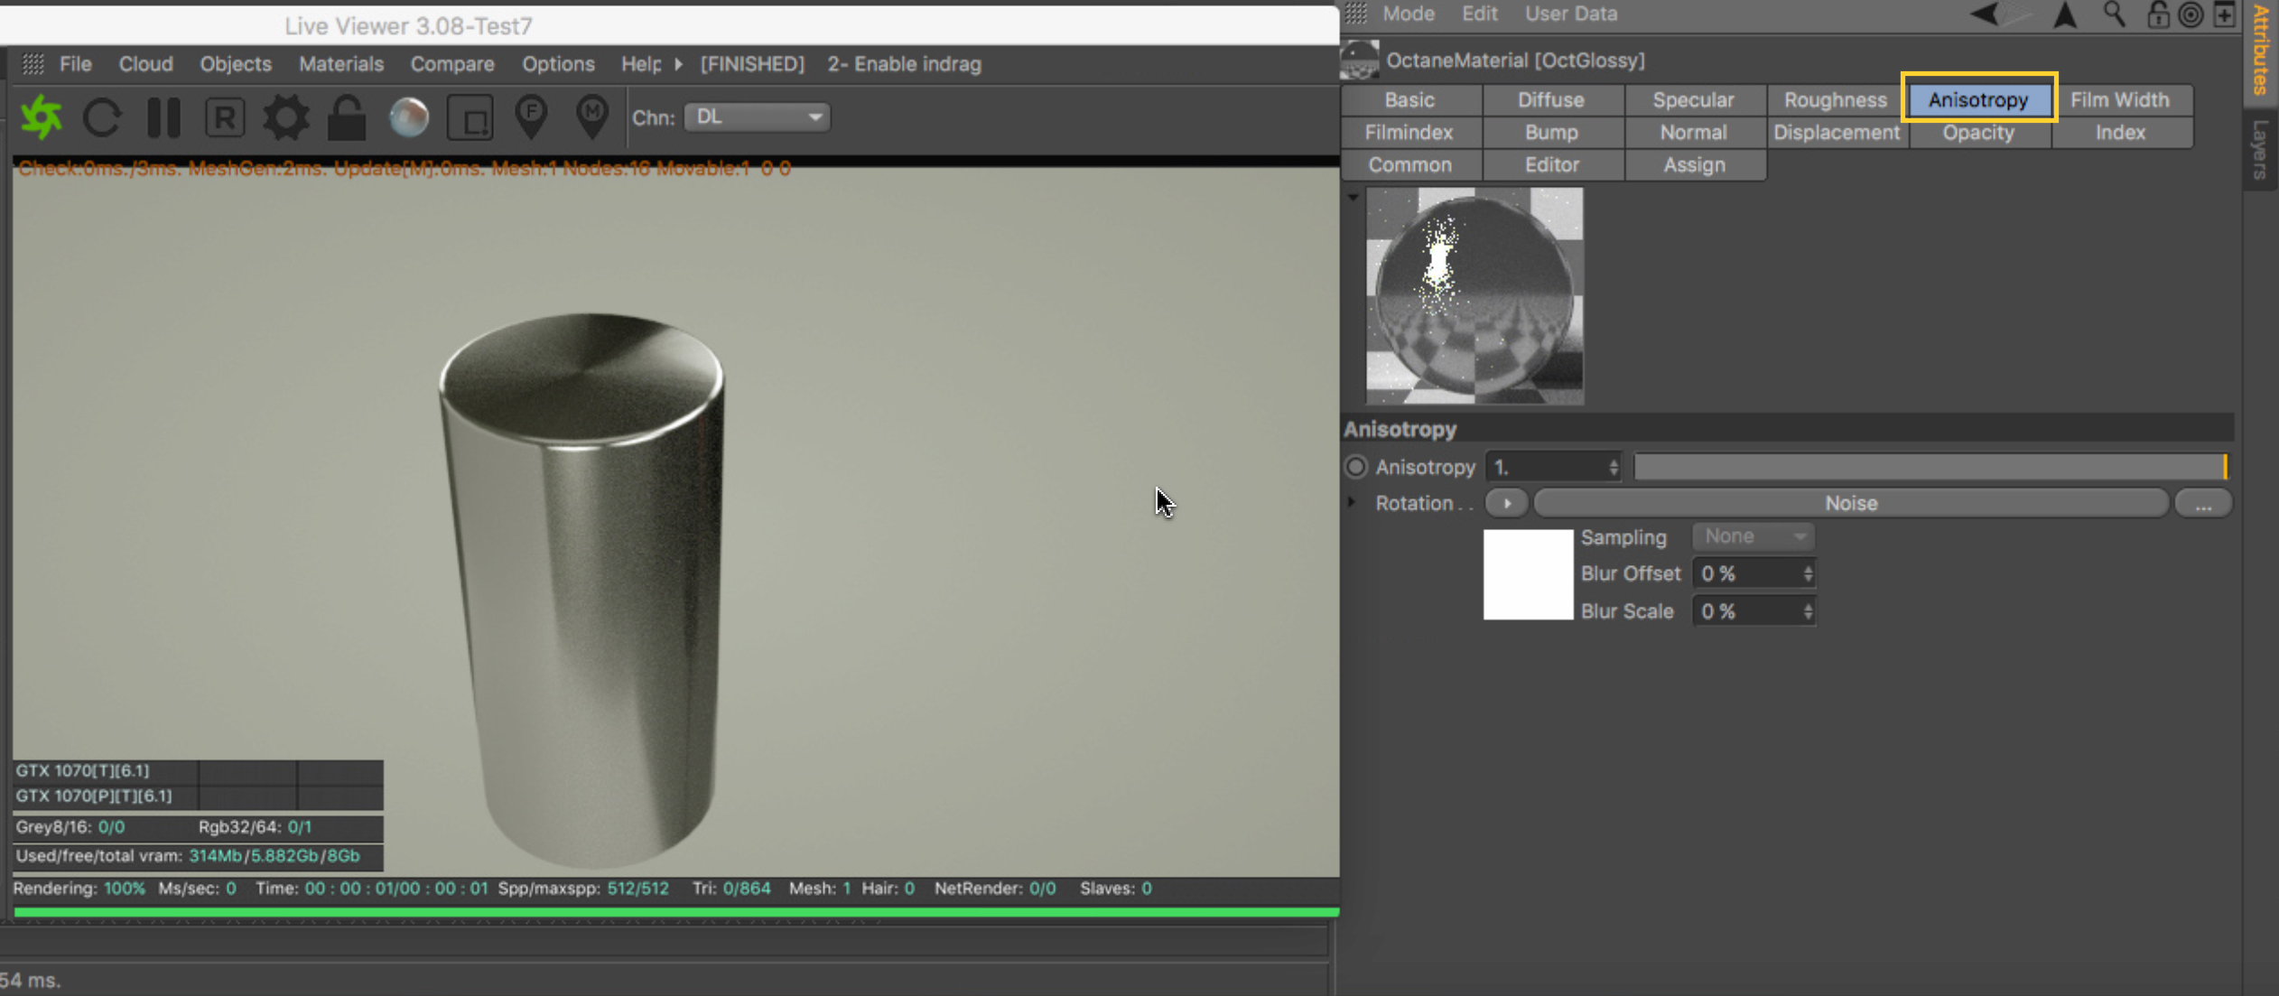Open the Sampling dropdown

(x=1753, y=536)
